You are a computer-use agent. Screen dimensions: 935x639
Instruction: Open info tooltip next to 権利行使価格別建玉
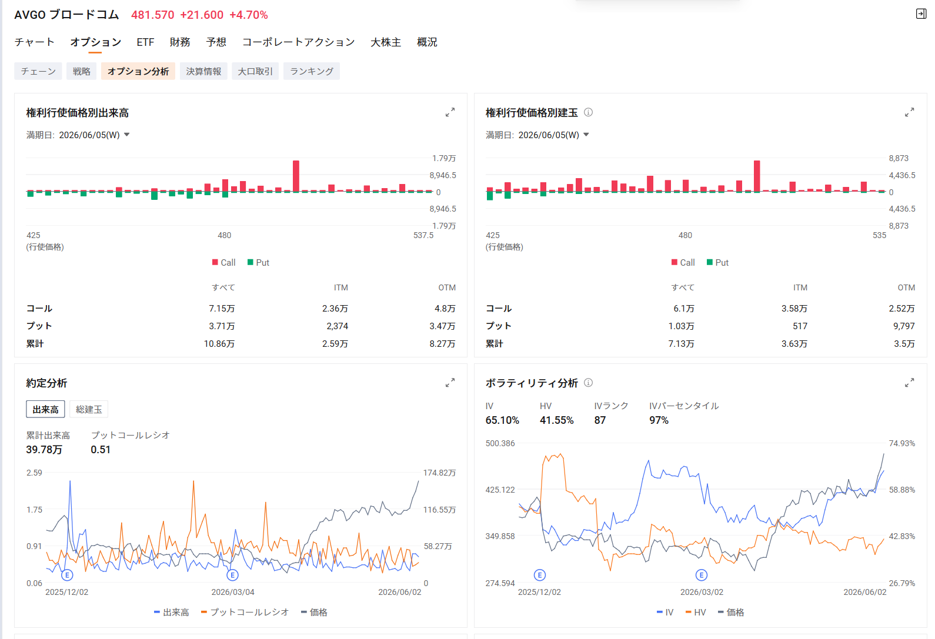tap(588, 112)
